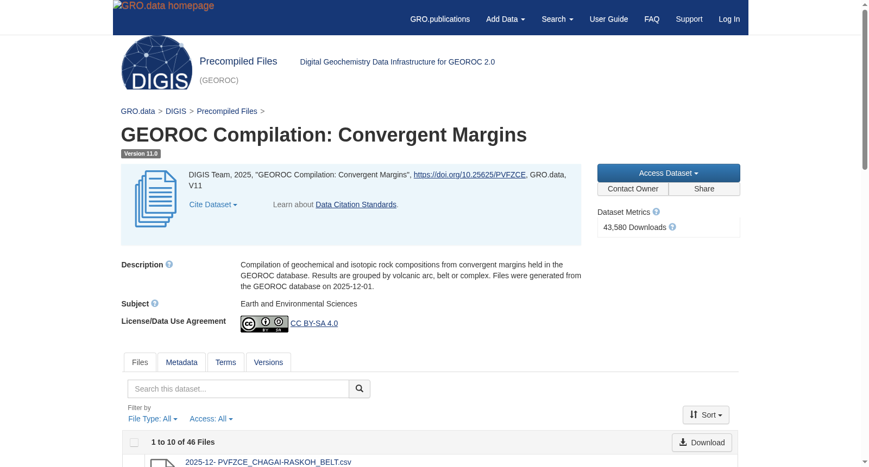This screenshot has height=467, width=869.
Task: Click the Version 11.0 badge
Action: [141, 153]
